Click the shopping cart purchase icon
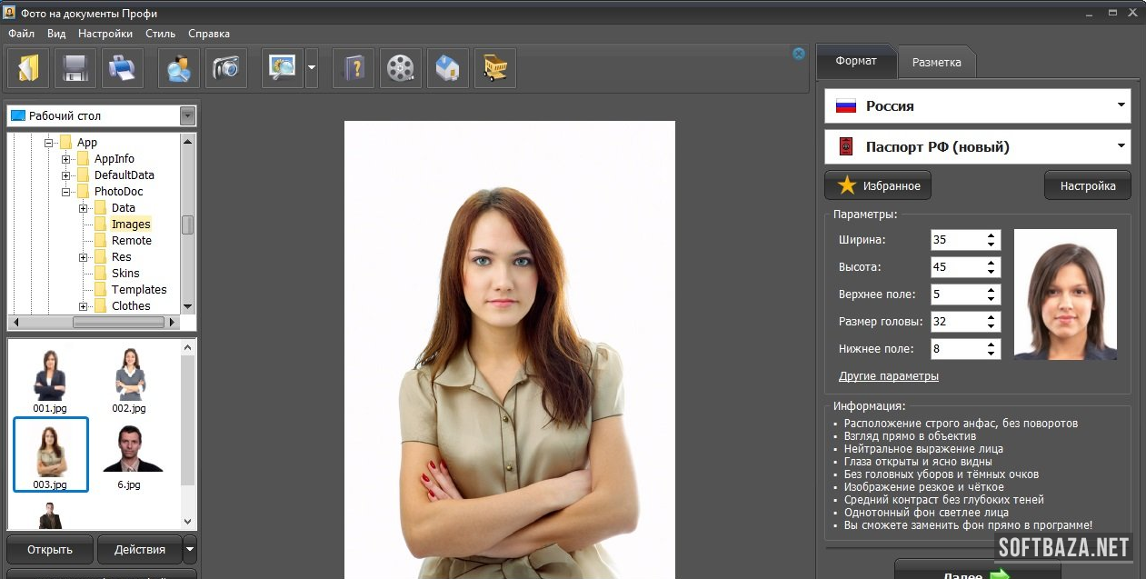The width and height of the screenshot is (1146, 579). (x=495, y=68)
